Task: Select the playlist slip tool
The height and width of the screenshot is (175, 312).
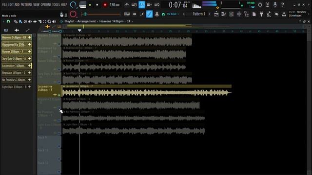Action: coord(35,21)
